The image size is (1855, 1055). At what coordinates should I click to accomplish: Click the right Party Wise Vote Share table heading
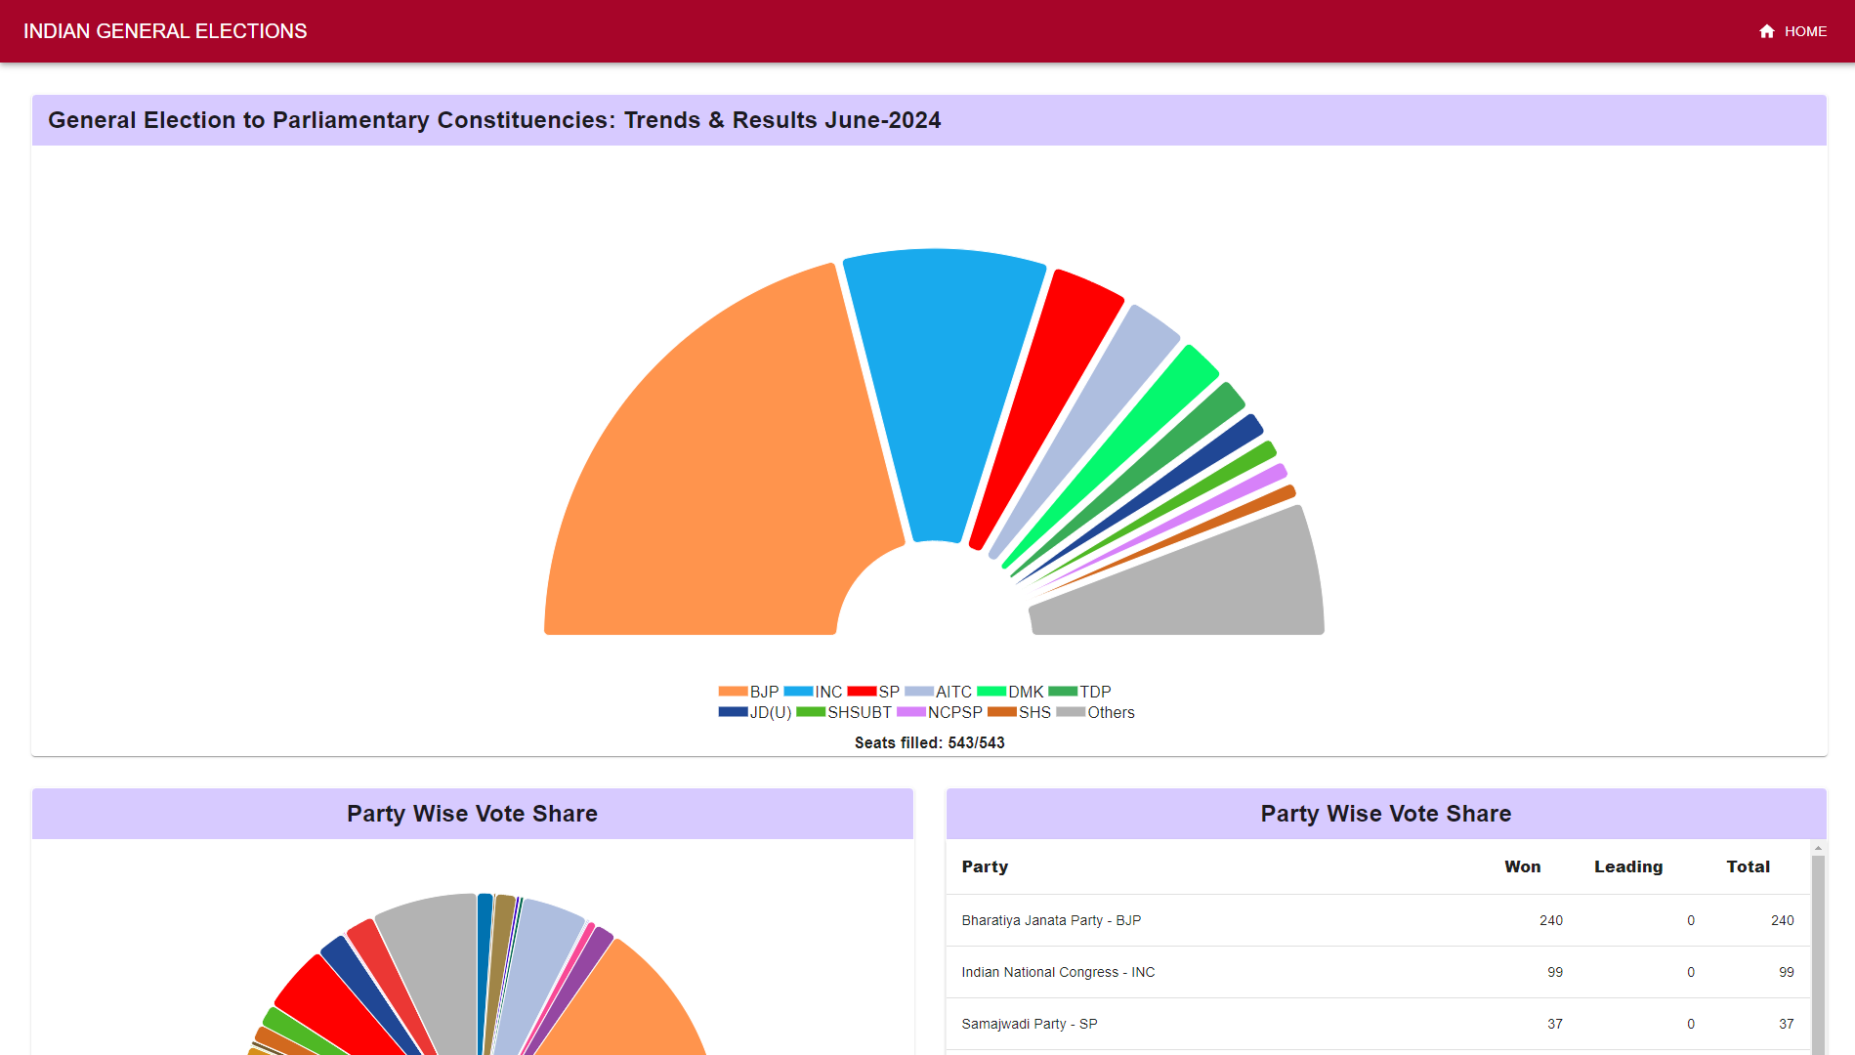pyautogui.click(x=1385, y=814)
